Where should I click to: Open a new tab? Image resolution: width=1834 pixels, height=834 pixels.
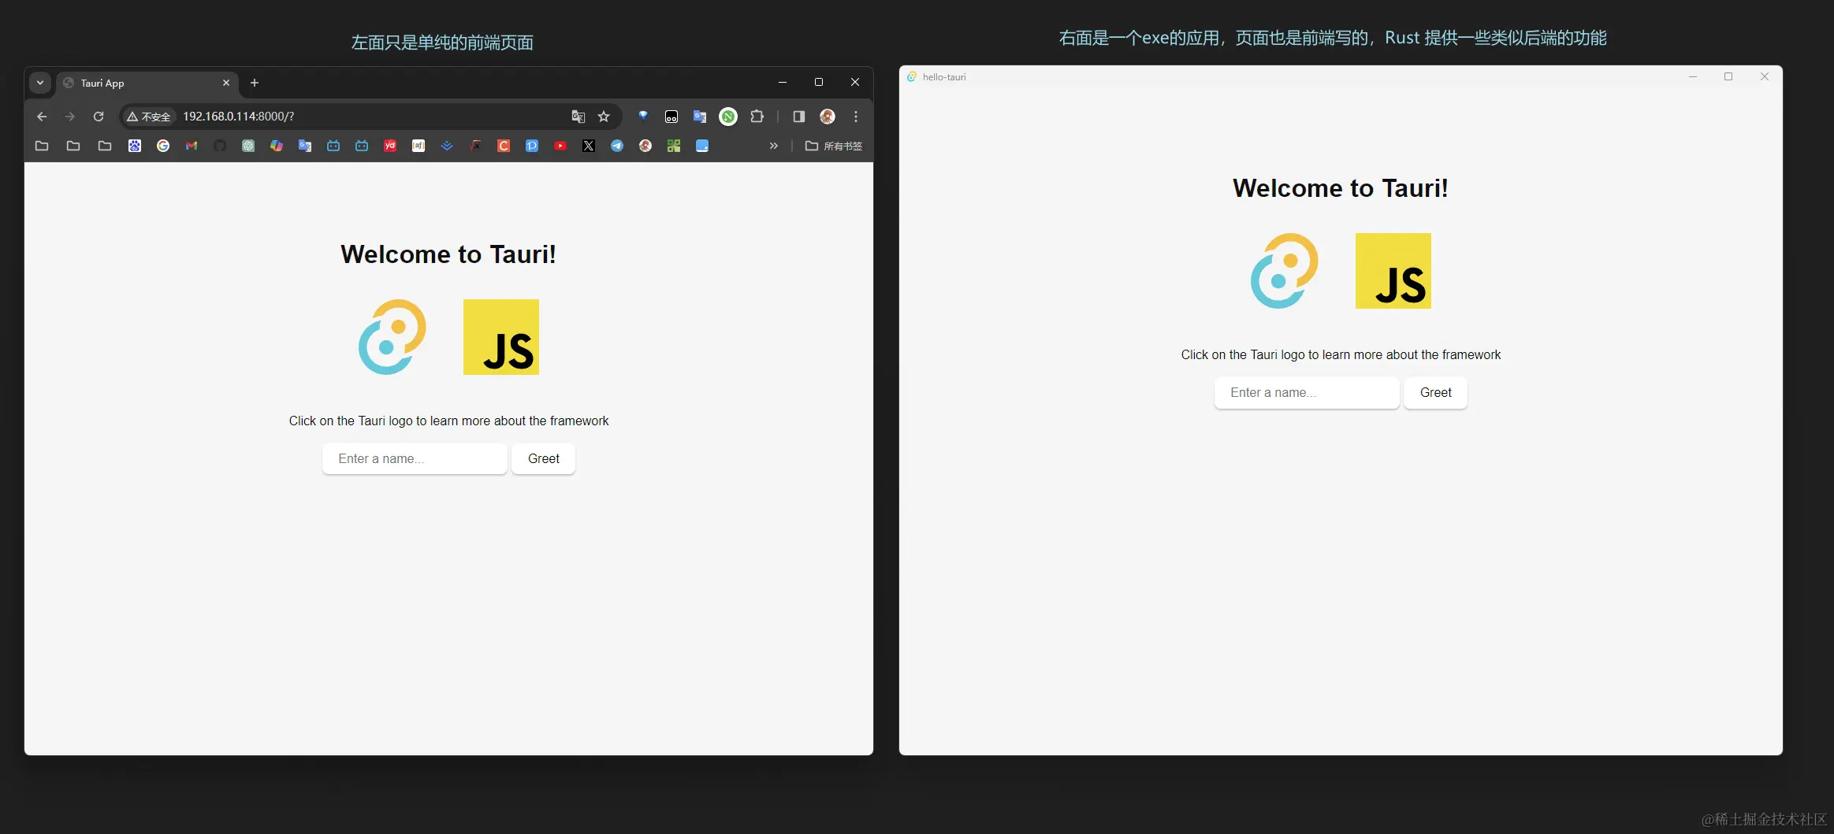[x=255, y=83]
